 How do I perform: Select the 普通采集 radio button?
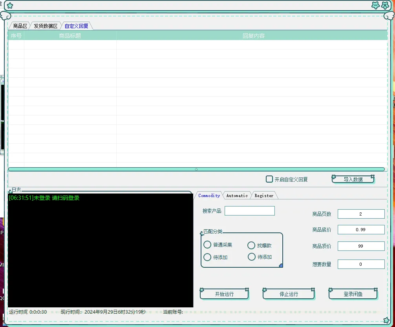coord(207,245)
